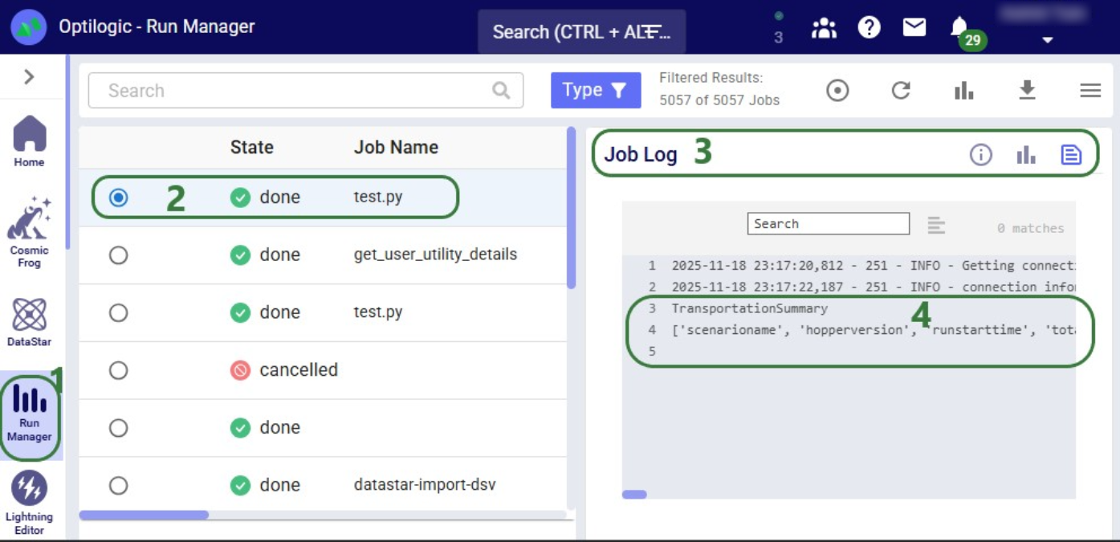Click the log viewer horizontal scrollbar

(634, 495)
